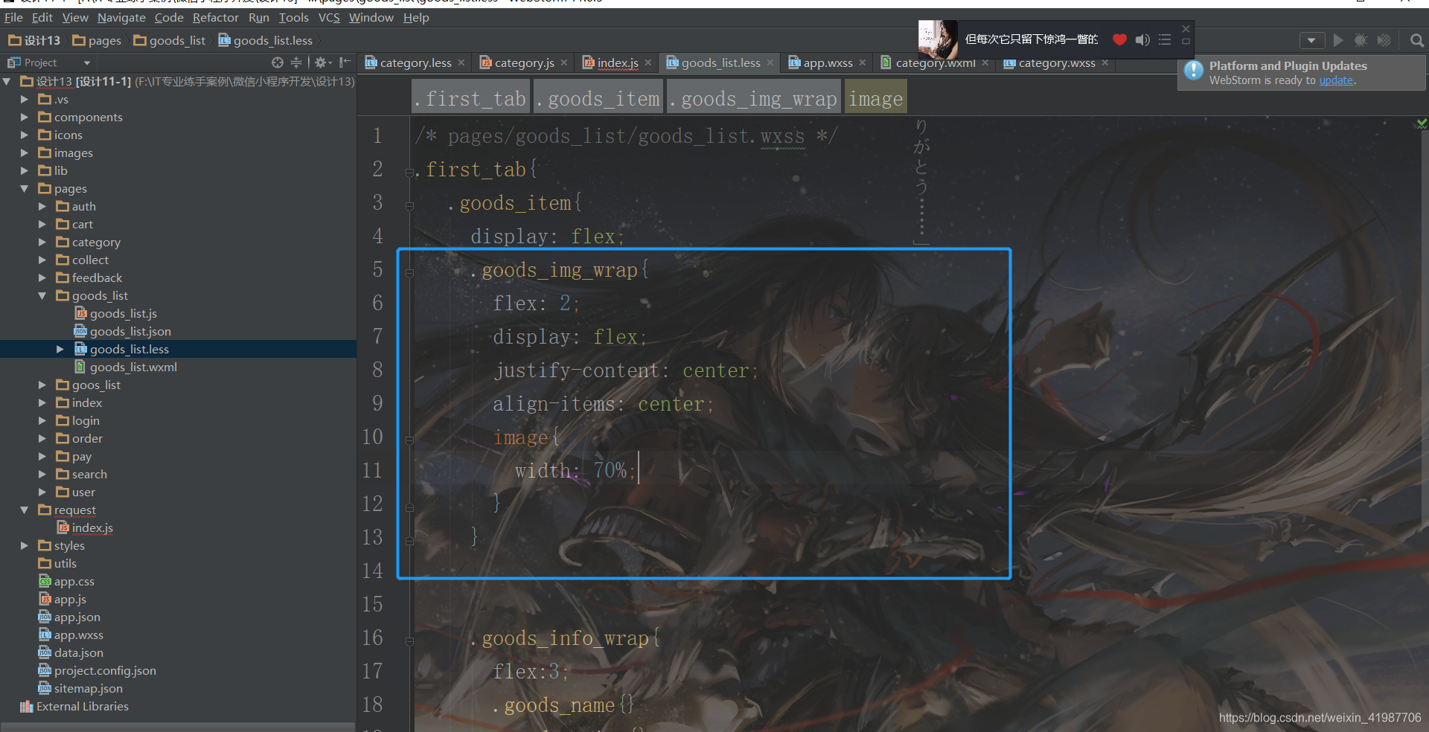The height and width of the screenshot is (732, 1429).
Task: Select the feedback folder
Action: [x=97, y=277]
